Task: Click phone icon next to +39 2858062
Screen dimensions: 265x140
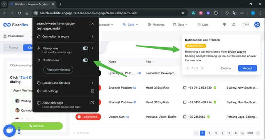Action: tap(185, 117)
